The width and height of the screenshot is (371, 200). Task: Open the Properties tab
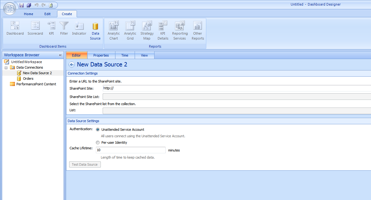(101, 55)
